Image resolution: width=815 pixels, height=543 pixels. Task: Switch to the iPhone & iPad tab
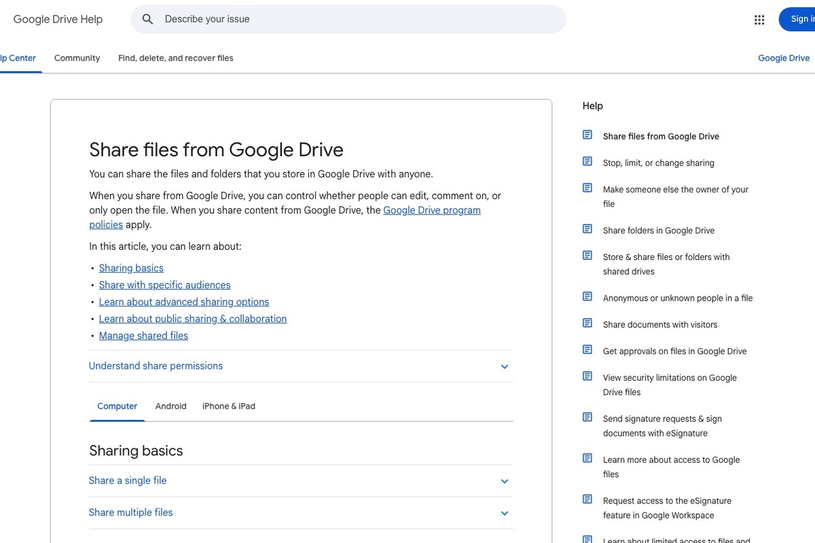coord(229,406)
